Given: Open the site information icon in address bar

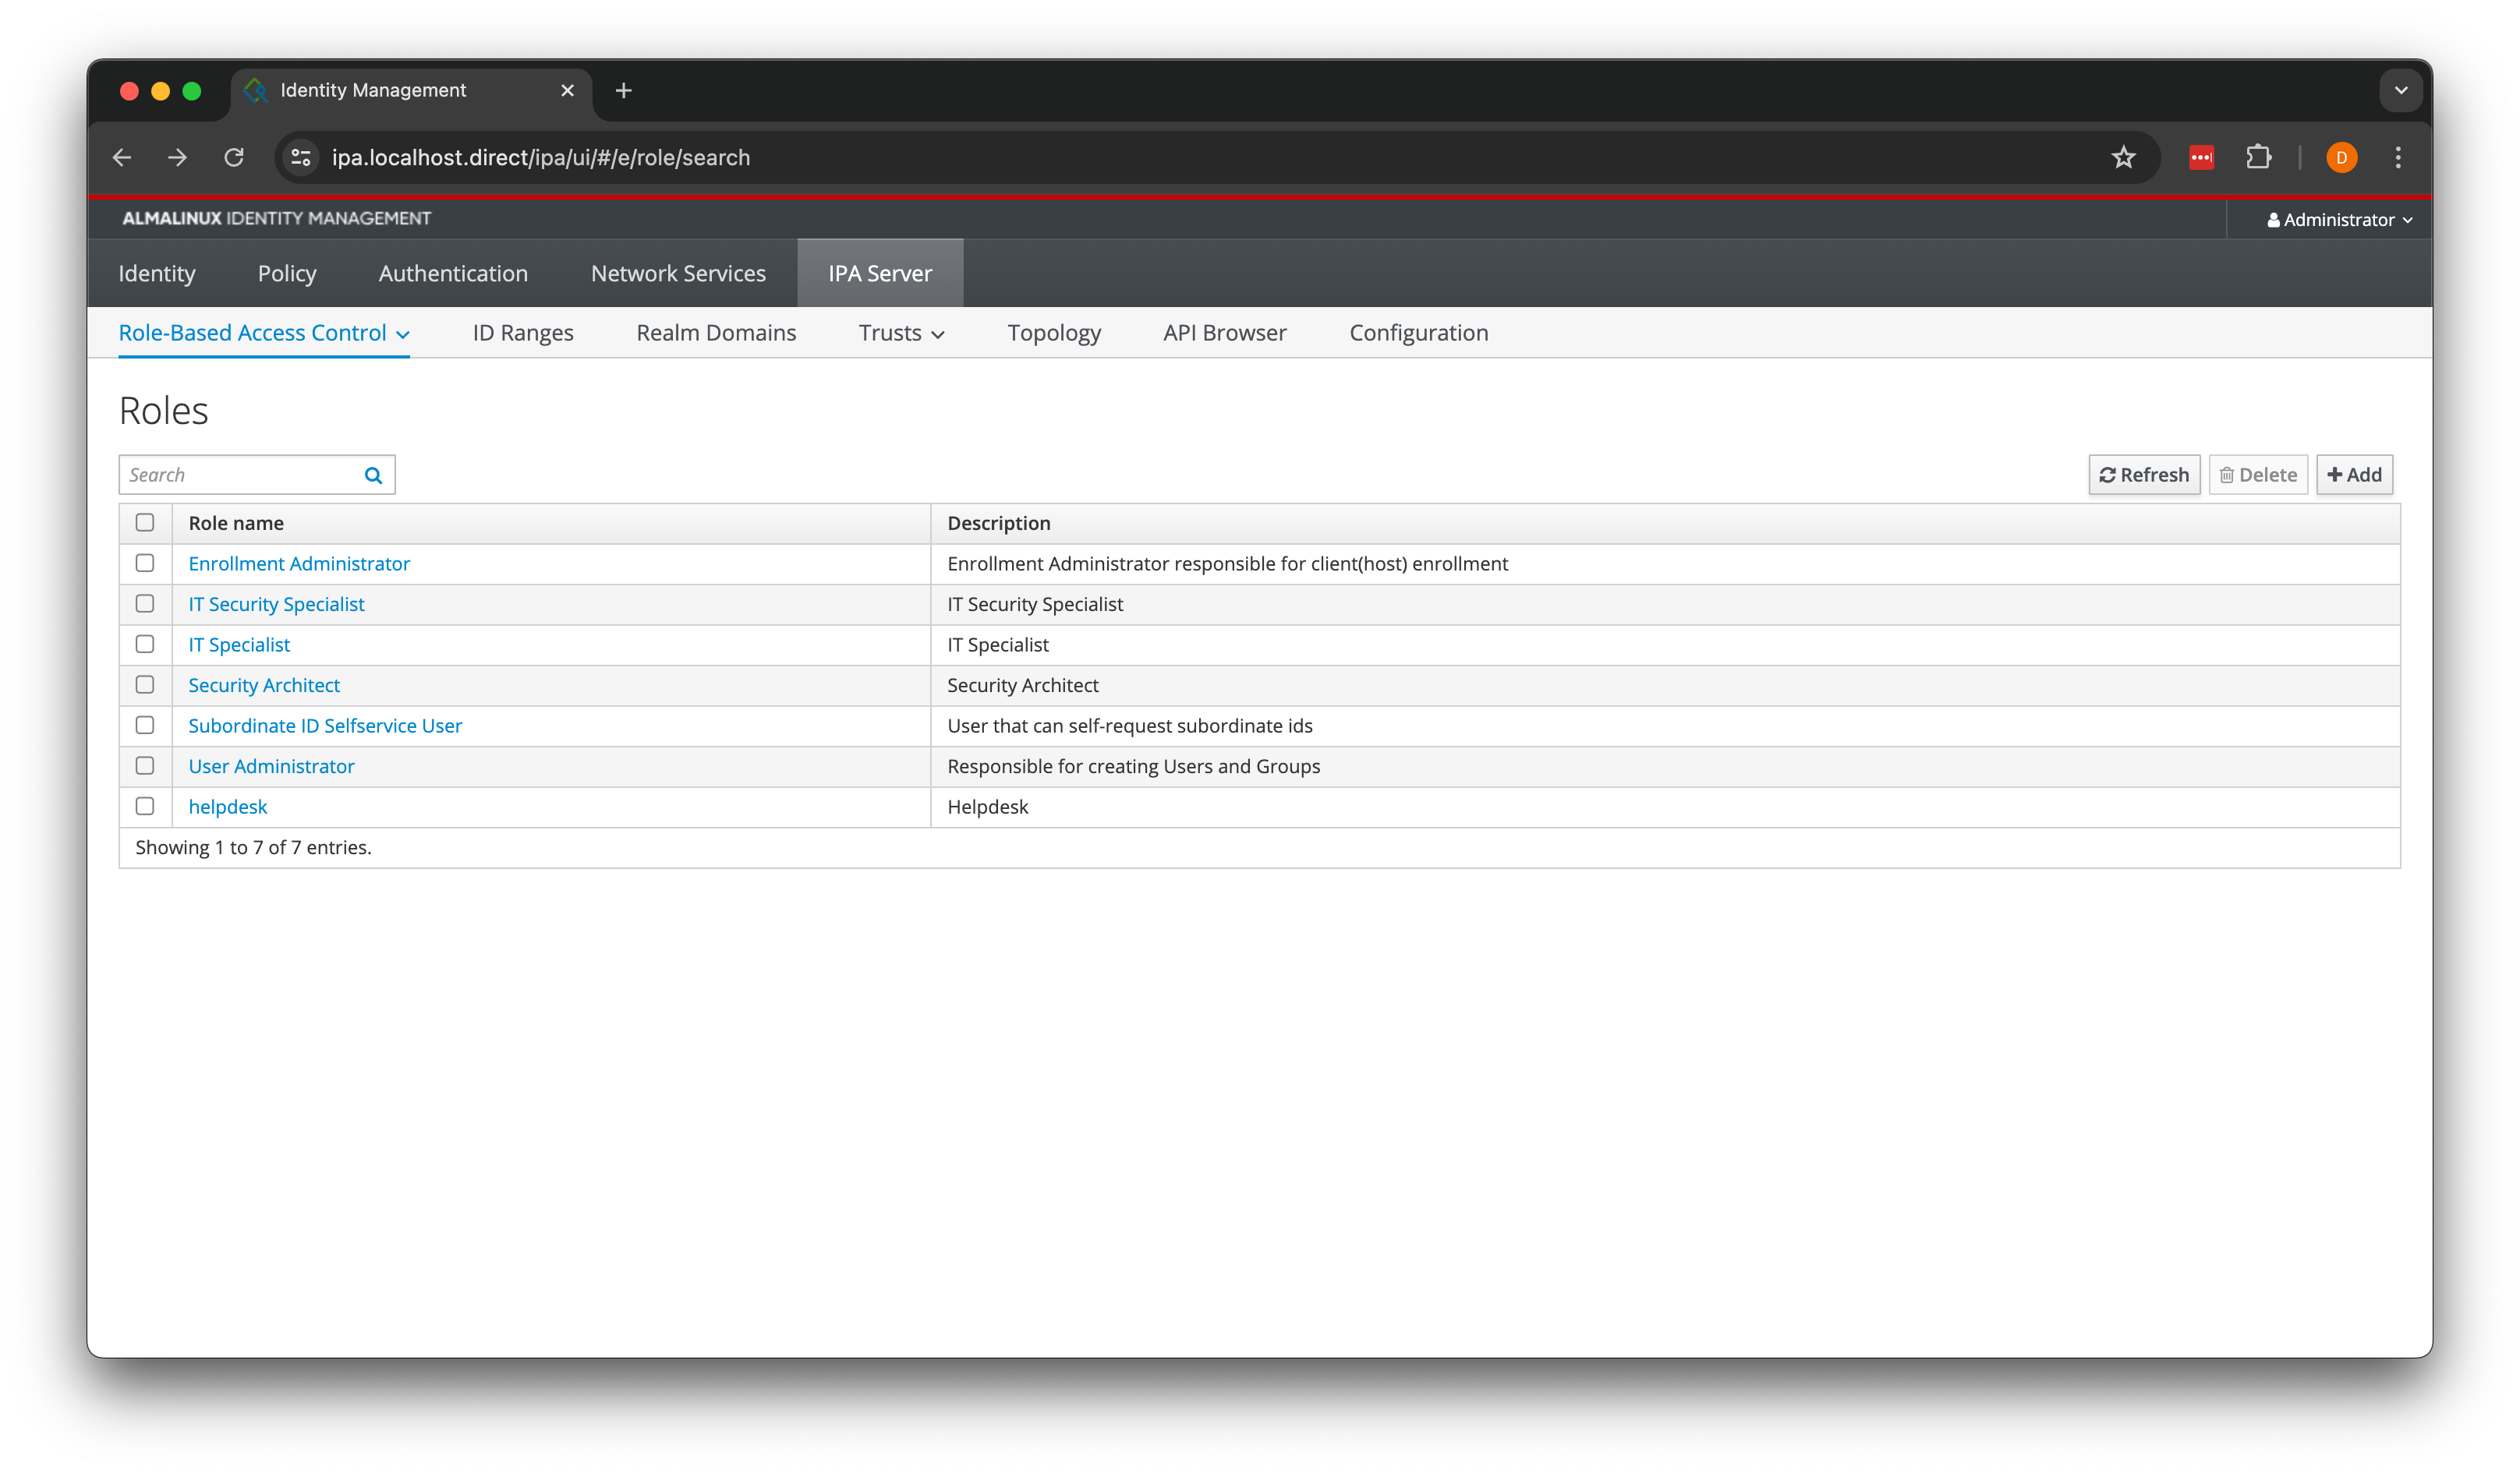Looking at the screenshot, I should click(x=301, y=158).
